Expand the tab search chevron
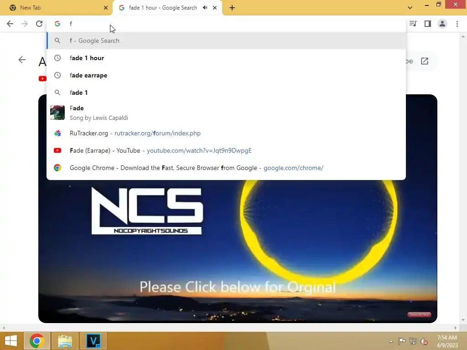467x350 pixels. [x=410, y=8]
